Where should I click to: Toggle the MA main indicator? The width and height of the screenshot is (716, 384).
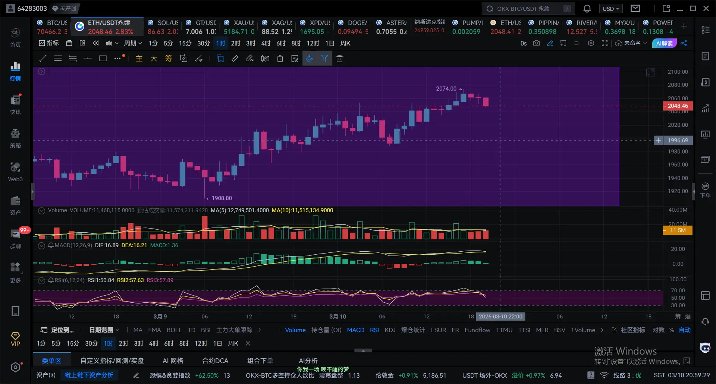click(x=138, y=330)
